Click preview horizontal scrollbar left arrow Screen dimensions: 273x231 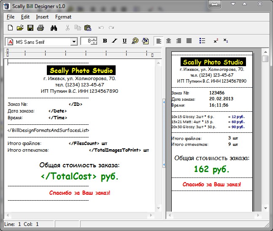click(x=170, y=215)
